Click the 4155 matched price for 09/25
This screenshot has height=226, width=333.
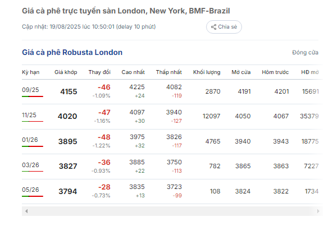[x=69, y=91]
